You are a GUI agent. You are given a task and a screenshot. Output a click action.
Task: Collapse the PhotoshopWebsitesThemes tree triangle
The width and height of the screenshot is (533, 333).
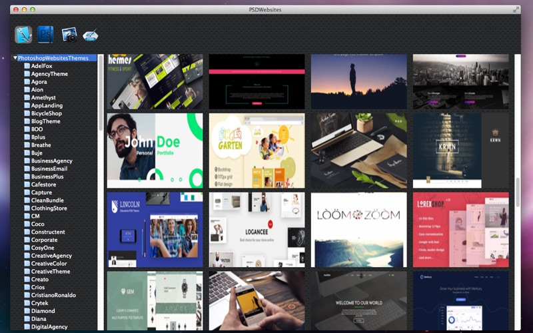coord(15,58)
